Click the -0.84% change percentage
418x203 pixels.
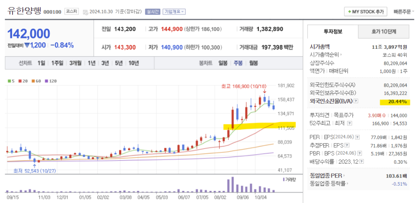coord(62,45)
